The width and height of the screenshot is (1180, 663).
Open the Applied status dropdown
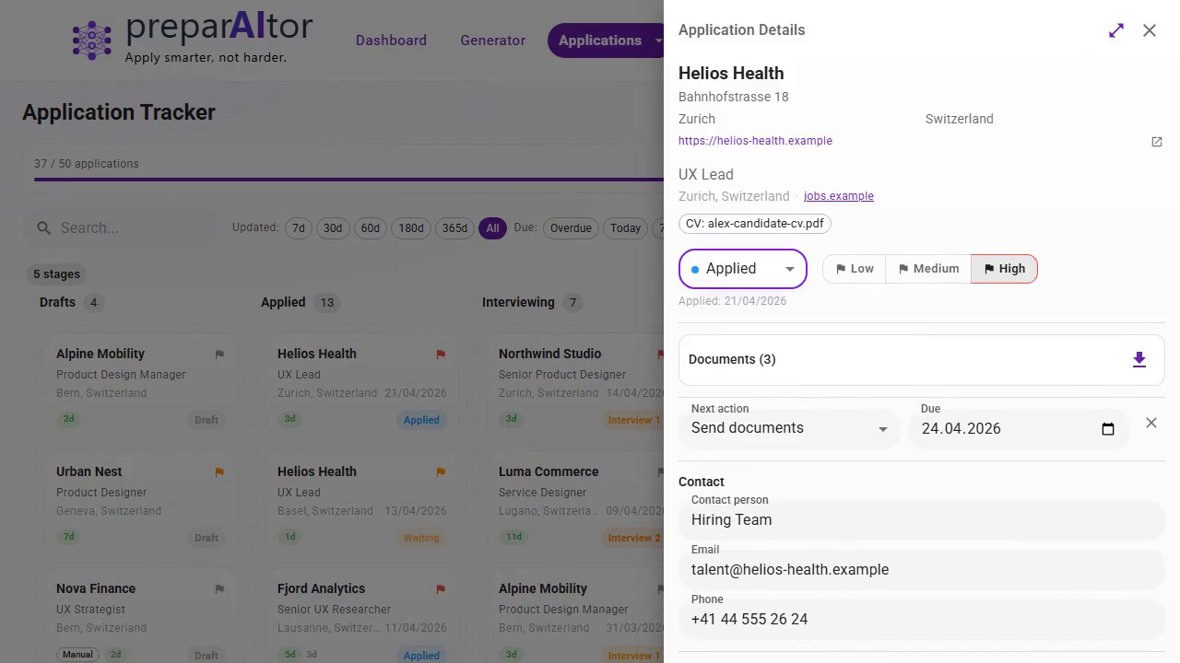pos(742,268)
